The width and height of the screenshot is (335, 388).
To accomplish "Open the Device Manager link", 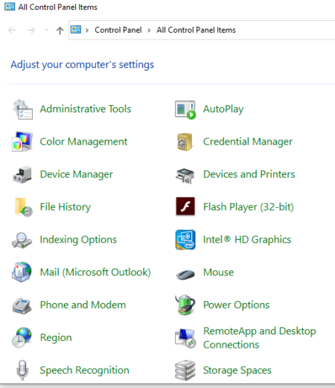I will click(x=77, y=174).
